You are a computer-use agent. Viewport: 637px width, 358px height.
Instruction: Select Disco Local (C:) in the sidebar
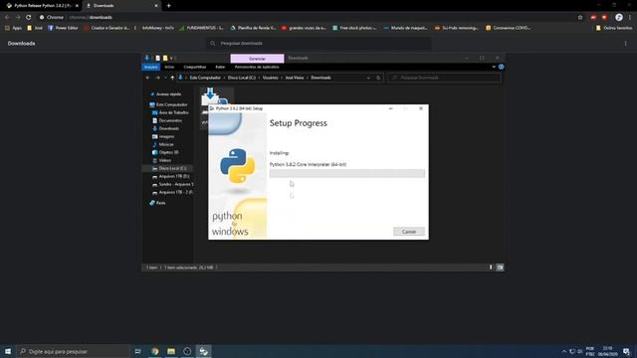pyautogui.click(x=172, y=168)
